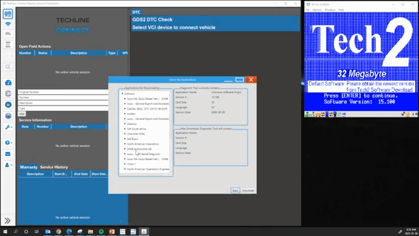Select the search magnifier icon in sidebar
The image size is (419, 236).
pos(8,67)
